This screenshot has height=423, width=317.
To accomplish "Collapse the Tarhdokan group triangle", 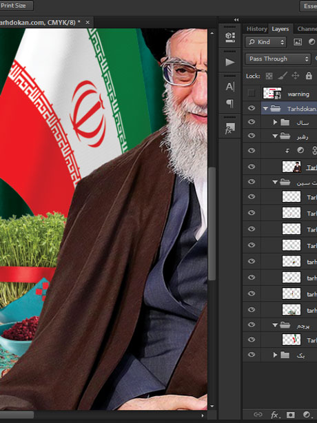I will [x=265, y=108].
